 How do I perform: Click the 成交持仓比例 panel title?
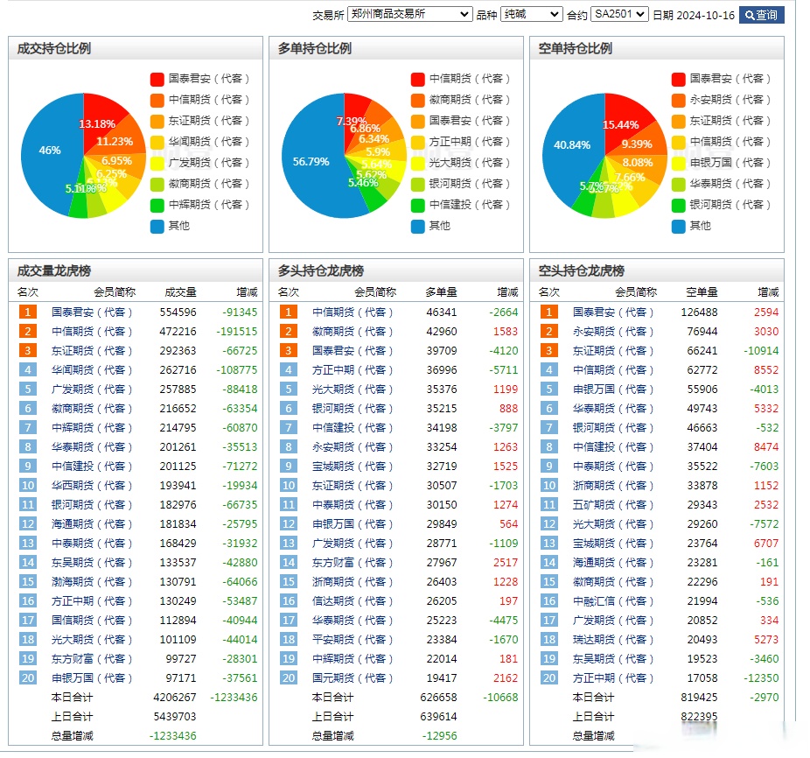point(54,49)
